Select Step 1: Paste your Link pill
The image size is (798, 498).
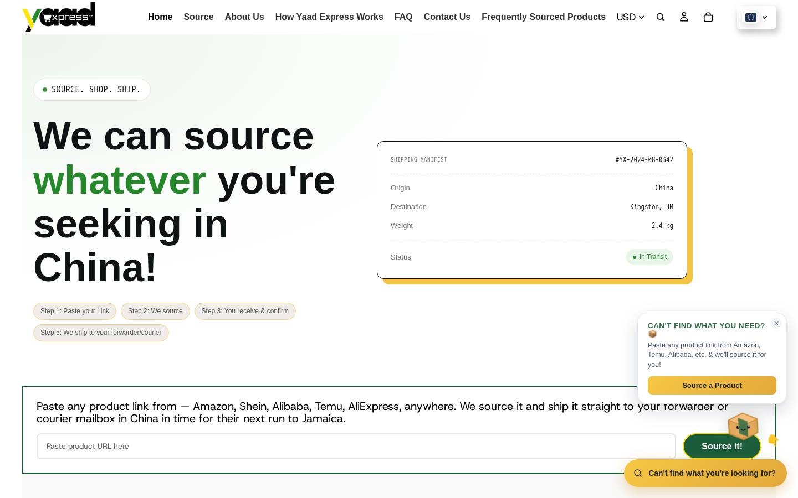point(75,311)
